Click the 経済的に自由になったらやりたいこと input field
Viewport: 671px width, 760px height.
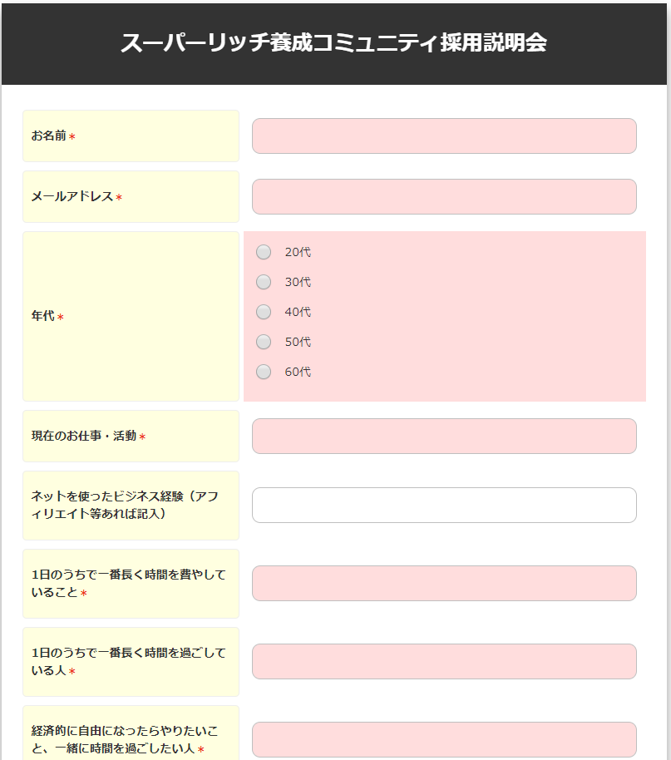click(444, 739)
